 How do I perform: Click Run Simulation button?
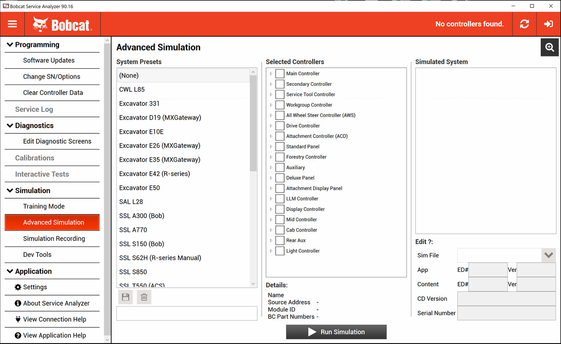coord(336,332)
